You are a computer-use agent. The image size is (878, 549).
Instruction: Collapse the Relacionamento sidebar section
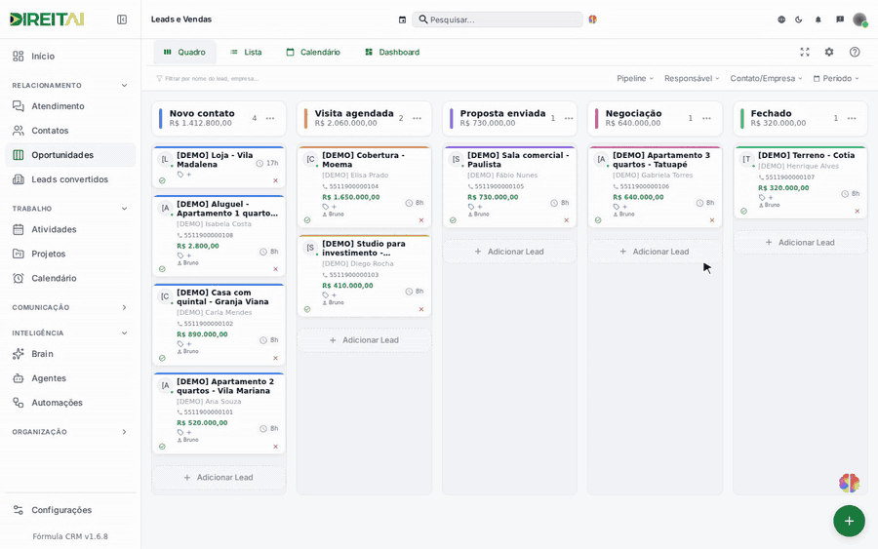pyautogui.click(x=124, y=86)
